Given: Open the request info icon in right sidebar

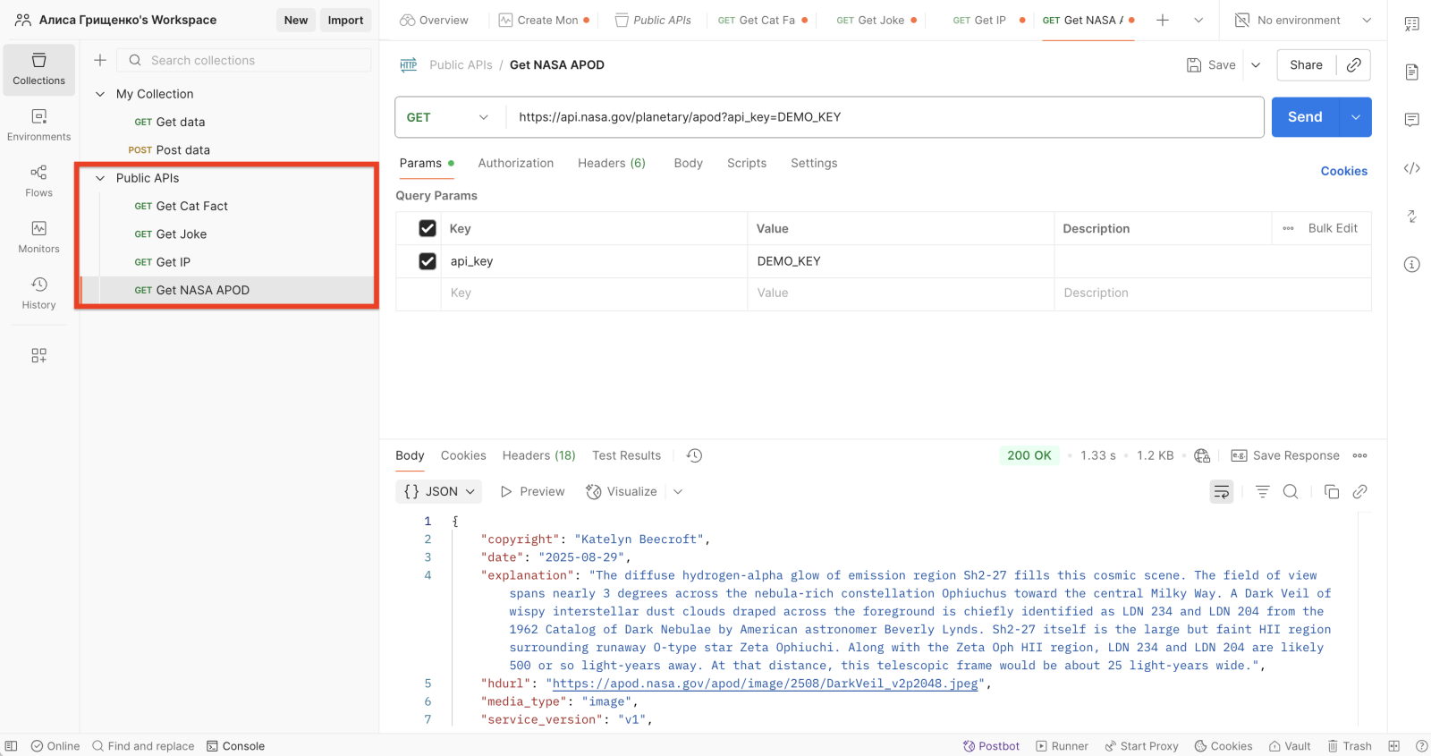Looking at the screenshot, I should point(1412,264).
